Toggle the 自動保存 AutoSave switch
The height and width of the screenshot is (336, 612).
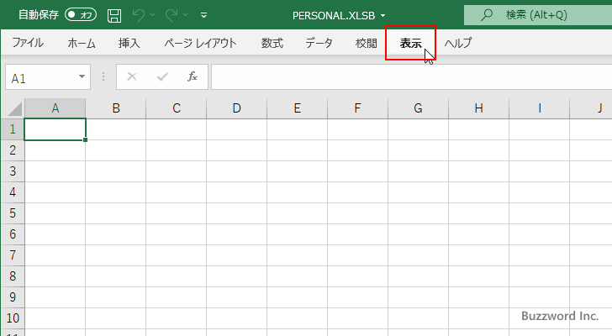(81, 15)
